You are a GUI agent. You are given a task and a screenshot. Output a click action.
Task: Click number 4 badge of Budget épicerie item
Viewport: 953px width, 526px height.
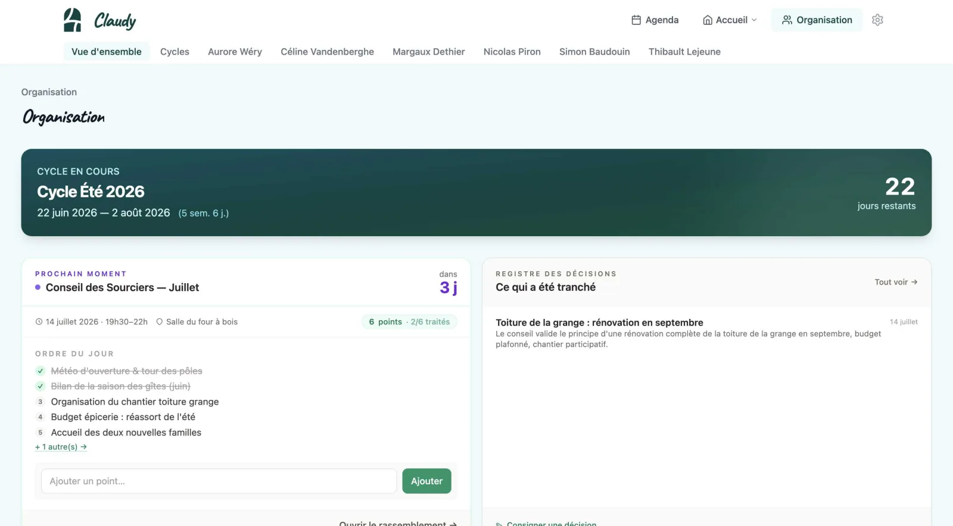(41, 417)
